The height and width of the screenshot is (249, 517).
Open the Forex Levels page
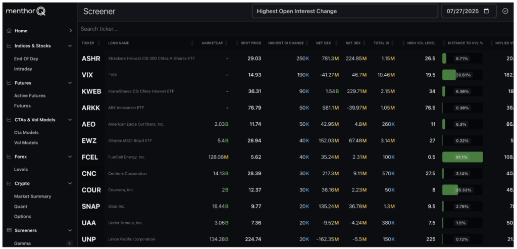point(21,170)
